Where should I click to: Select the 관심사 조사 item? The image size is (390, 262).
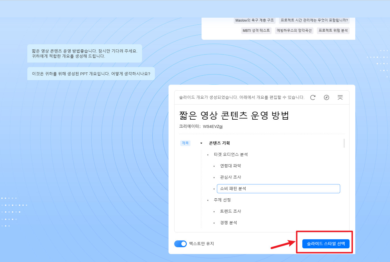(231, 177)
